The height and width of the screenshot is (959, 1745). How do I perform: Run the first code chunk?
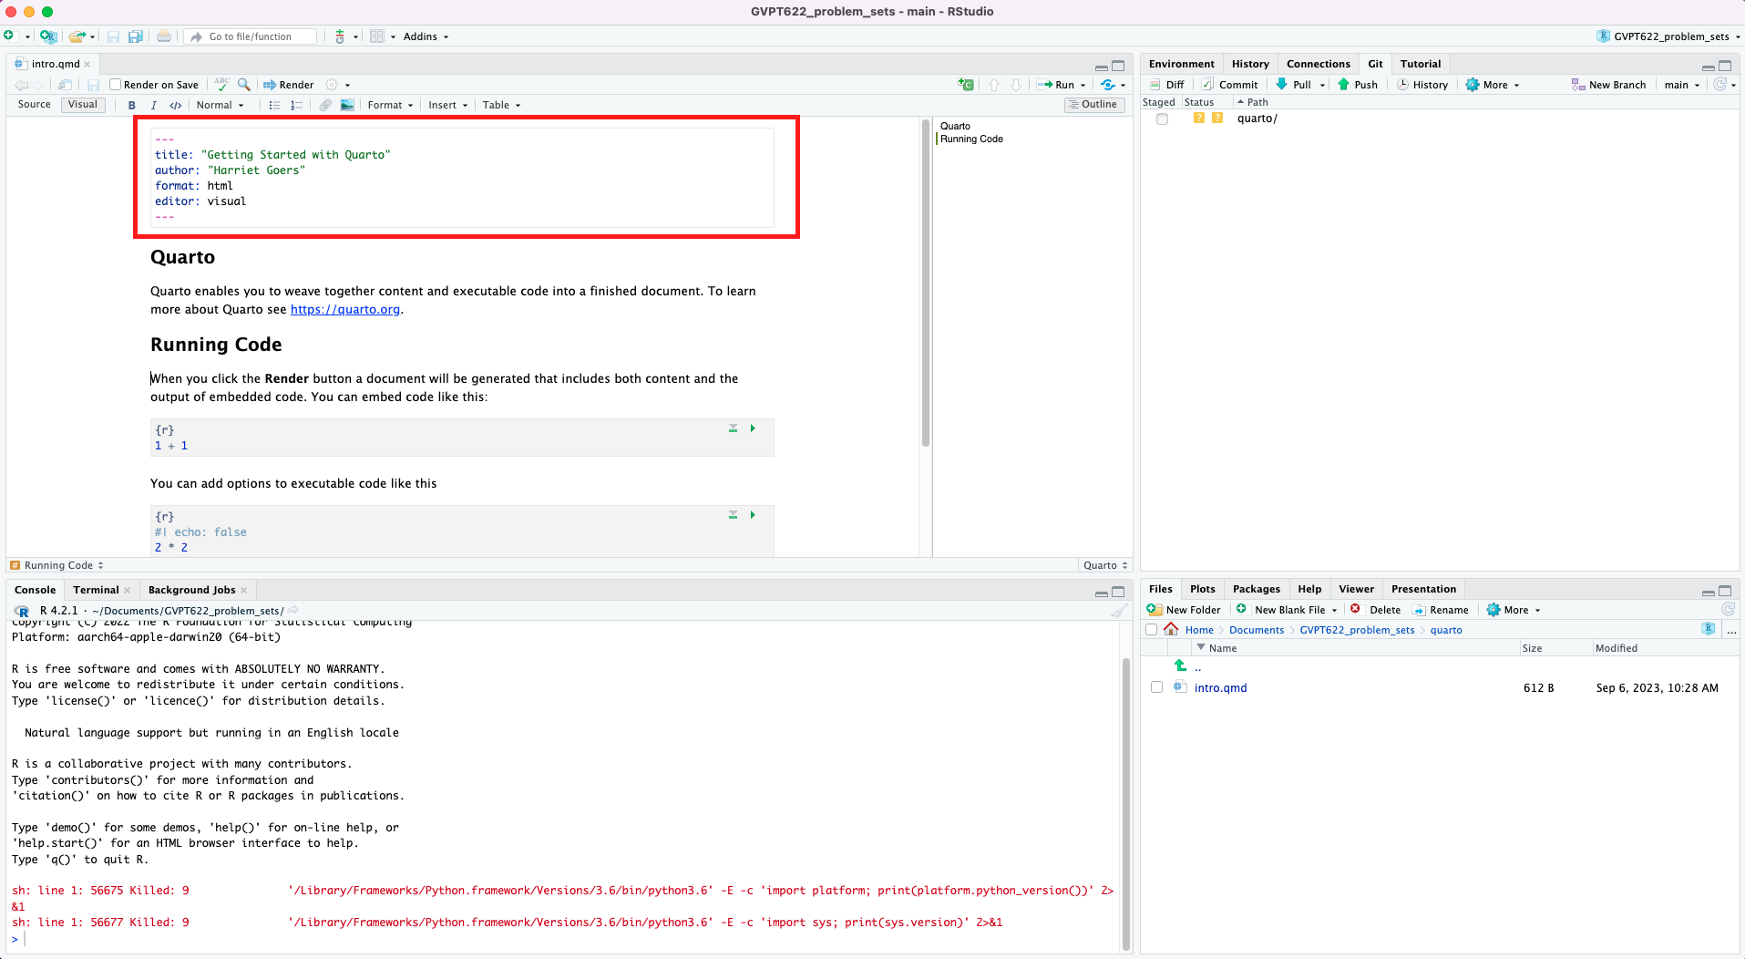click(753, 428)
